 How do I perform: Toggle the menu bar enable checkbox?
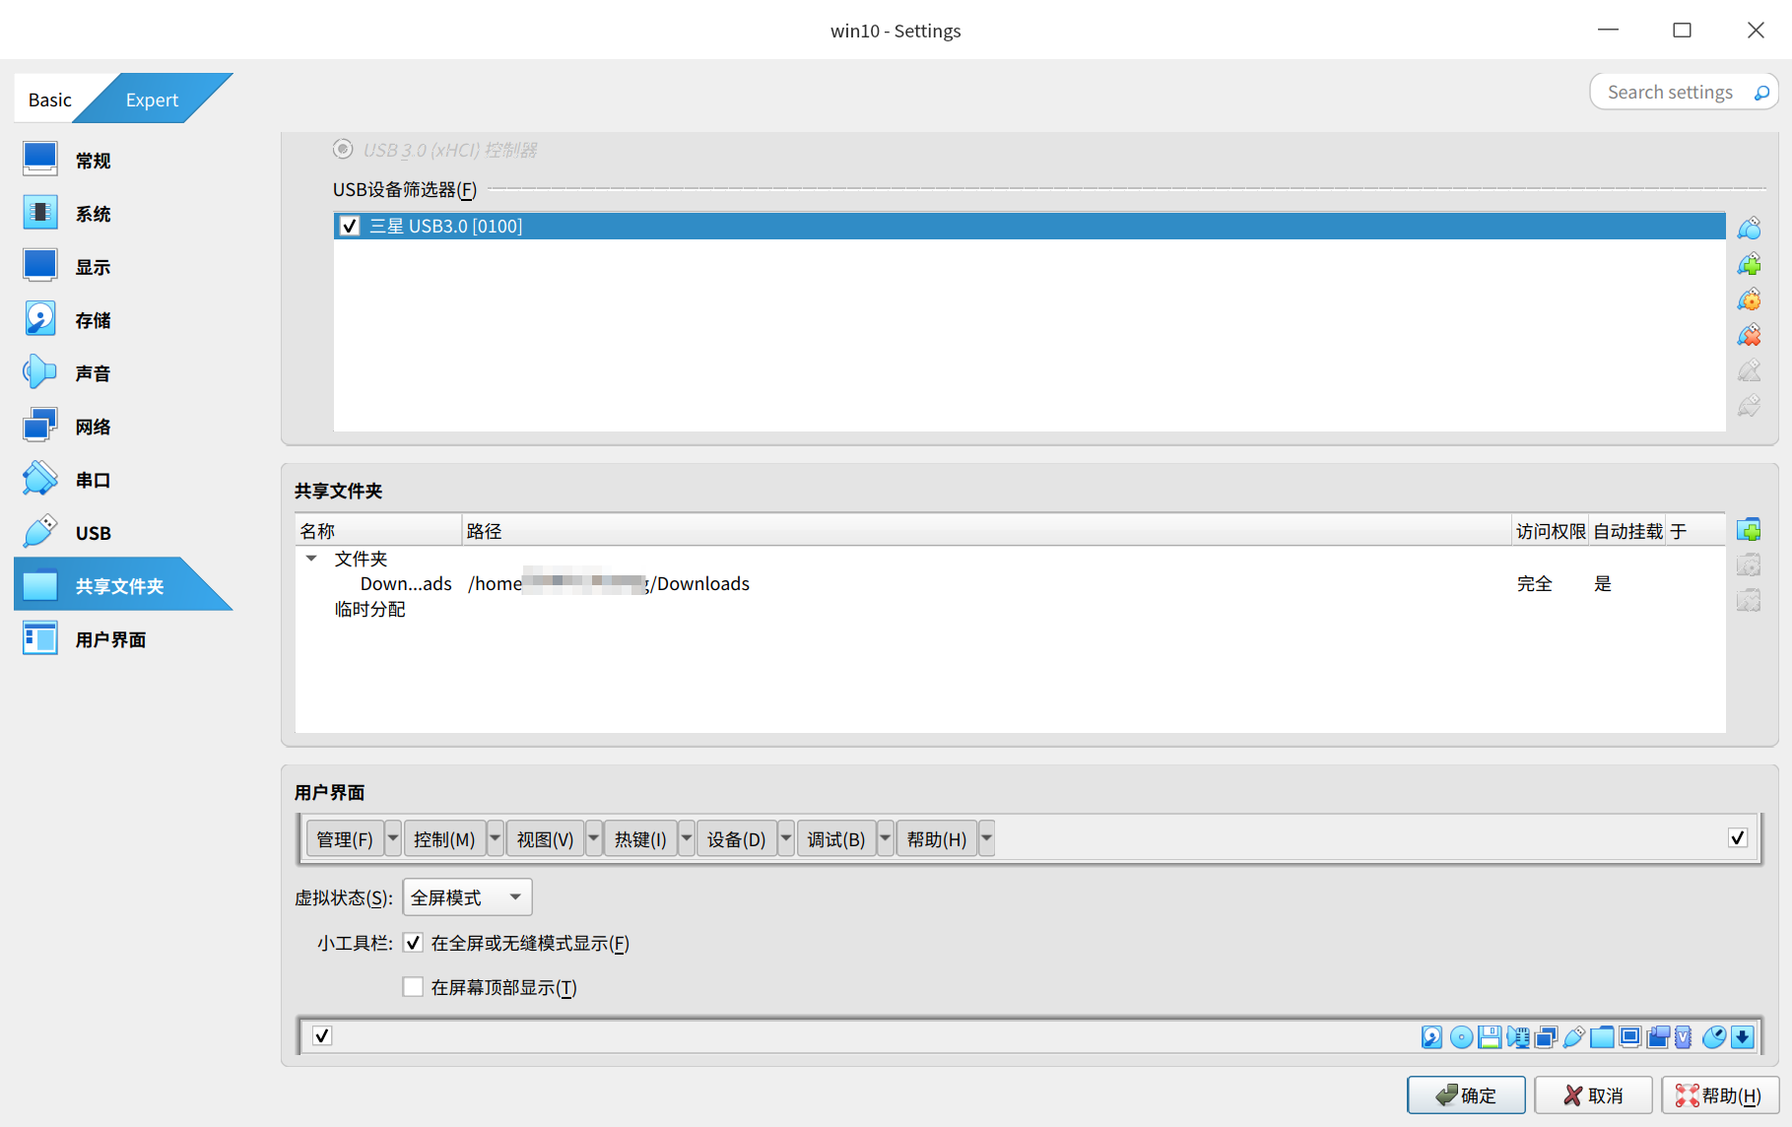(x=1738, y=837)
